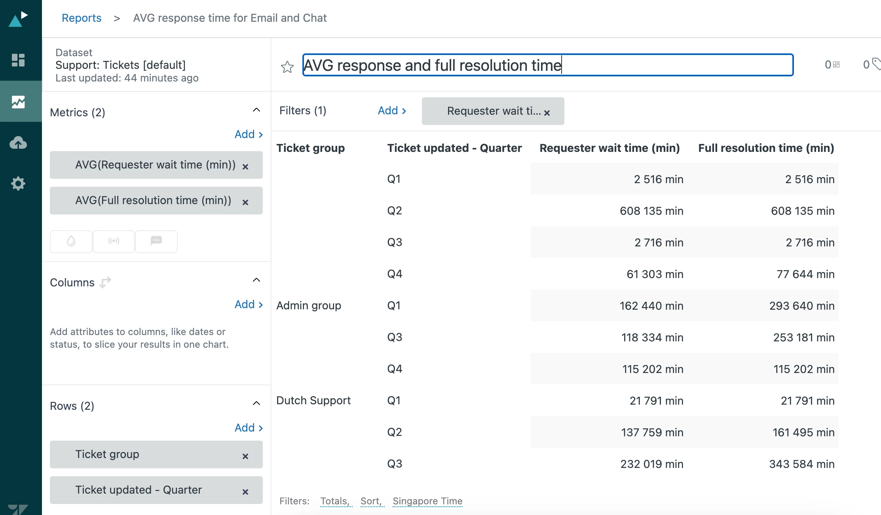Open the Admin gear settings icon

point(18,184)
